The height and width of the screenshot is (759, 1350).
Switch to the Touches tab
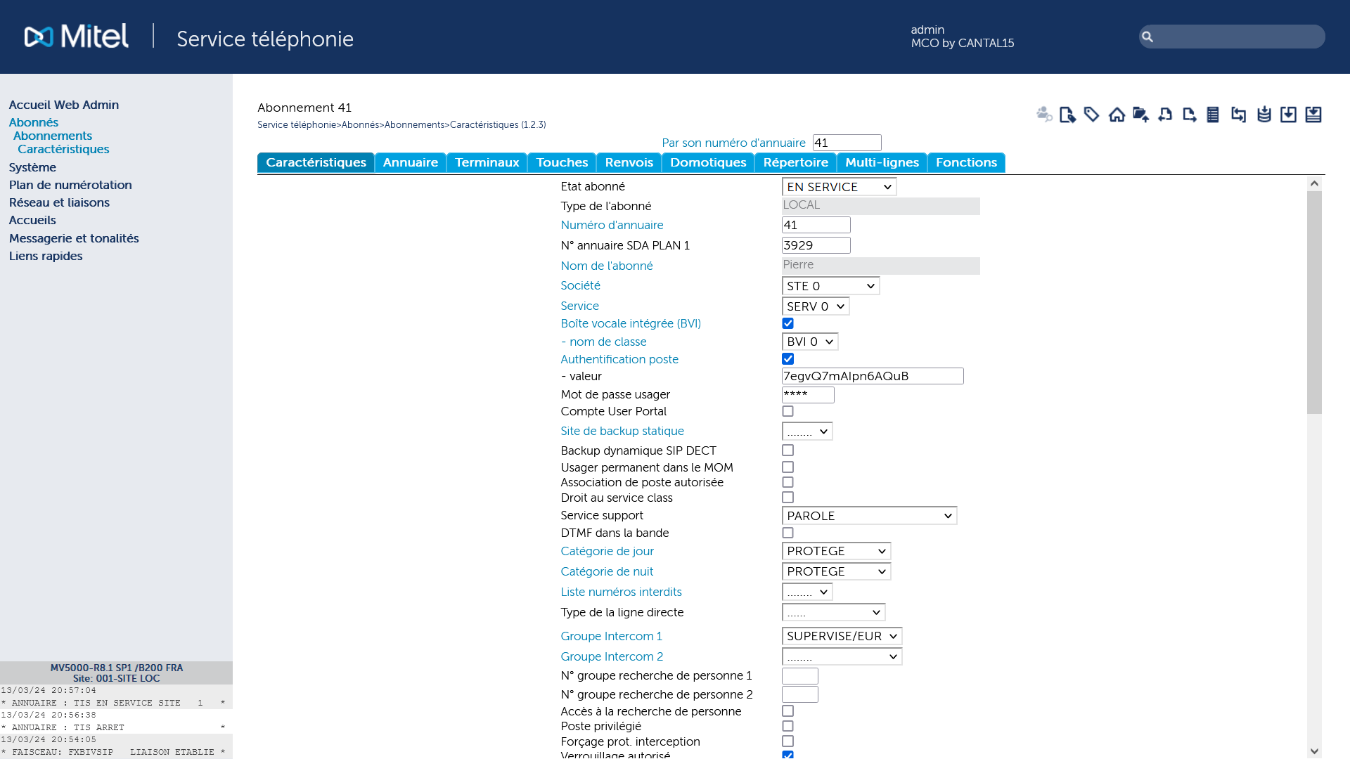[x=561, y=163]
